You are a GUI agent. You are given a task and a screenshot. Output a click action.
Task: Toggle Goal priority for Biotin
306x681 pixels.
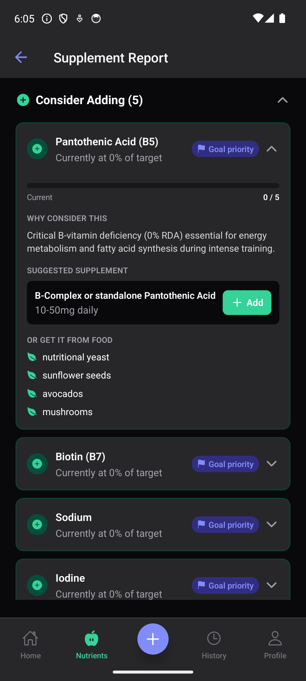click(225, 464)
